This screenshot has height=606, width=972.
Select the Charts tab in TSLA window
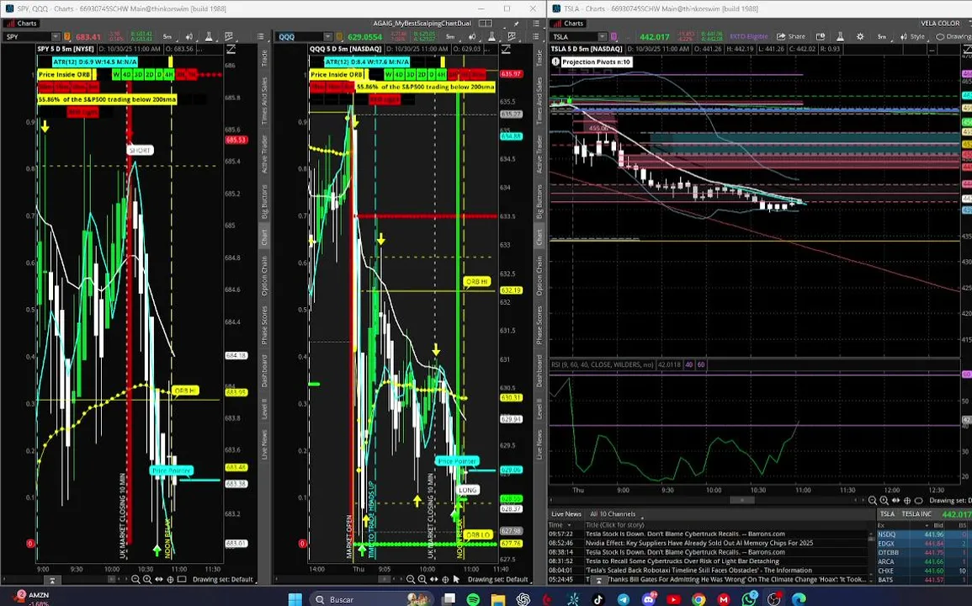[568, 23]
